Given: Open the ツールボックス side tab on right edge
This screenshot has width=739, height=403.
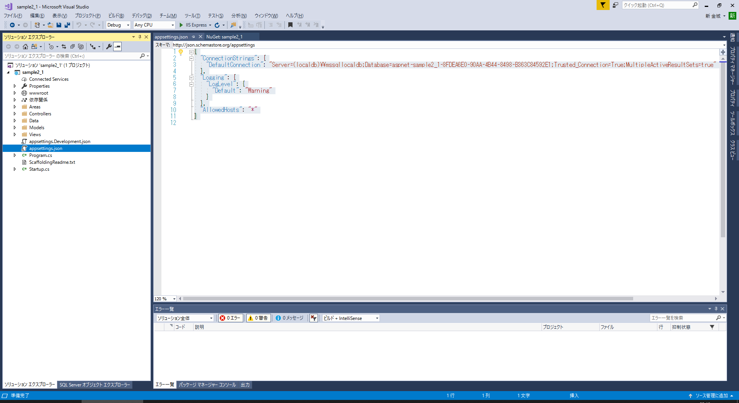Looking at the screenshot, I should pyautogui.click(x=732, y=123).
